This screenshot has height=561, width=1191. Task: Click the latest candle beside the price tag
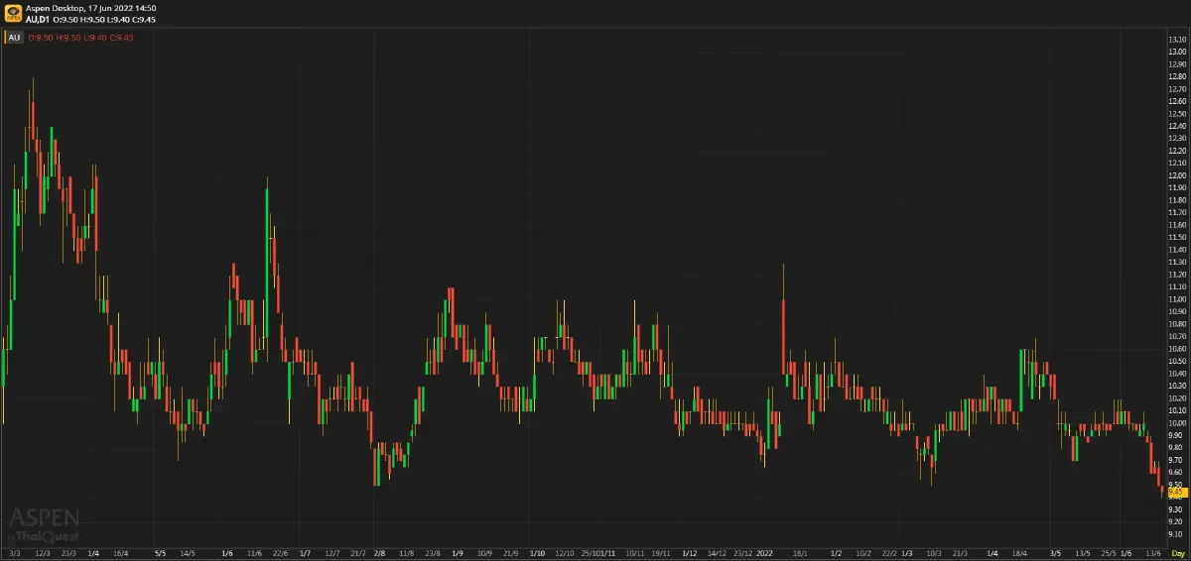[1162, 490]
